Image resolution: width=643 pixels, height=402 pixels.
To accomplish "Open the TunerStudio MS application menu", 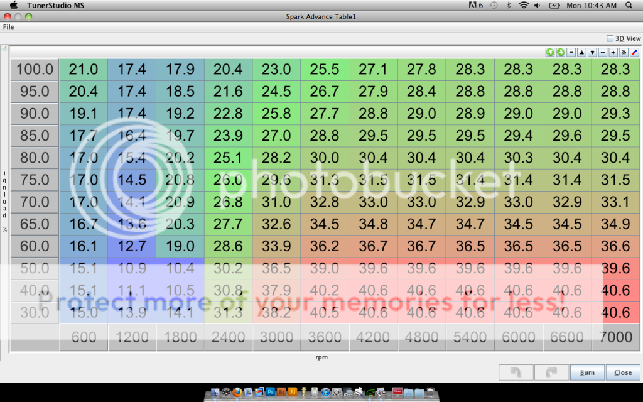I will point(56,6).
